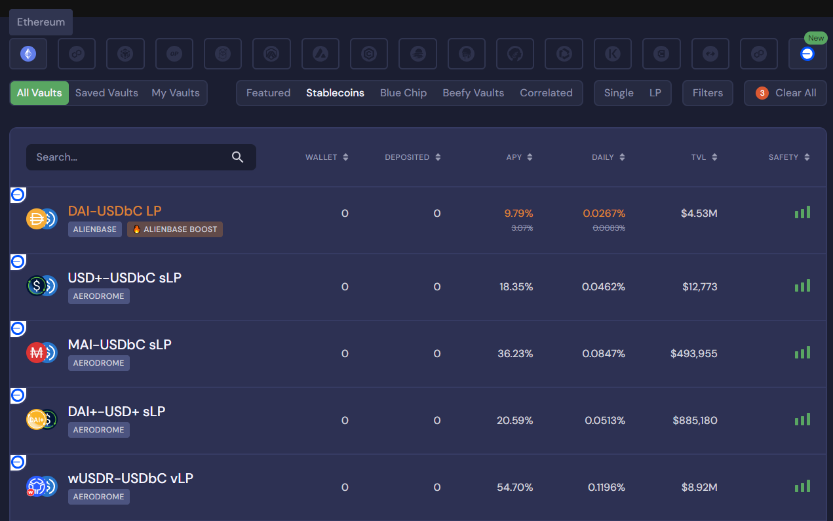
Task: Switch to Saved Vaults view
Action: tap(107, 93)
